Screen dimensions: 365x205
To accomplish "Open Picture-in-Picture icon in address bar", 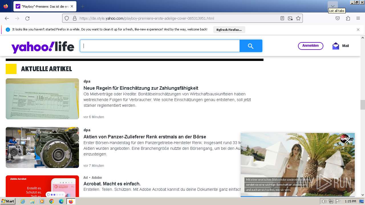I will click(290, 18).
